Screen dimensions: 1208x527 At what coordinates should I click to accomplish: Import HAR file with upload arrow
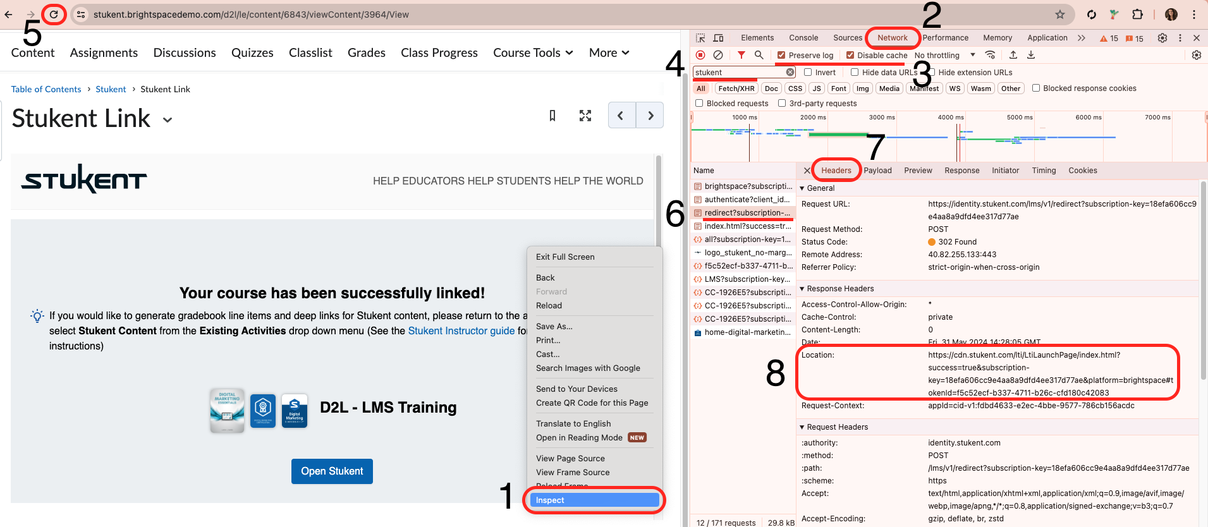(x=1013, y=55)
